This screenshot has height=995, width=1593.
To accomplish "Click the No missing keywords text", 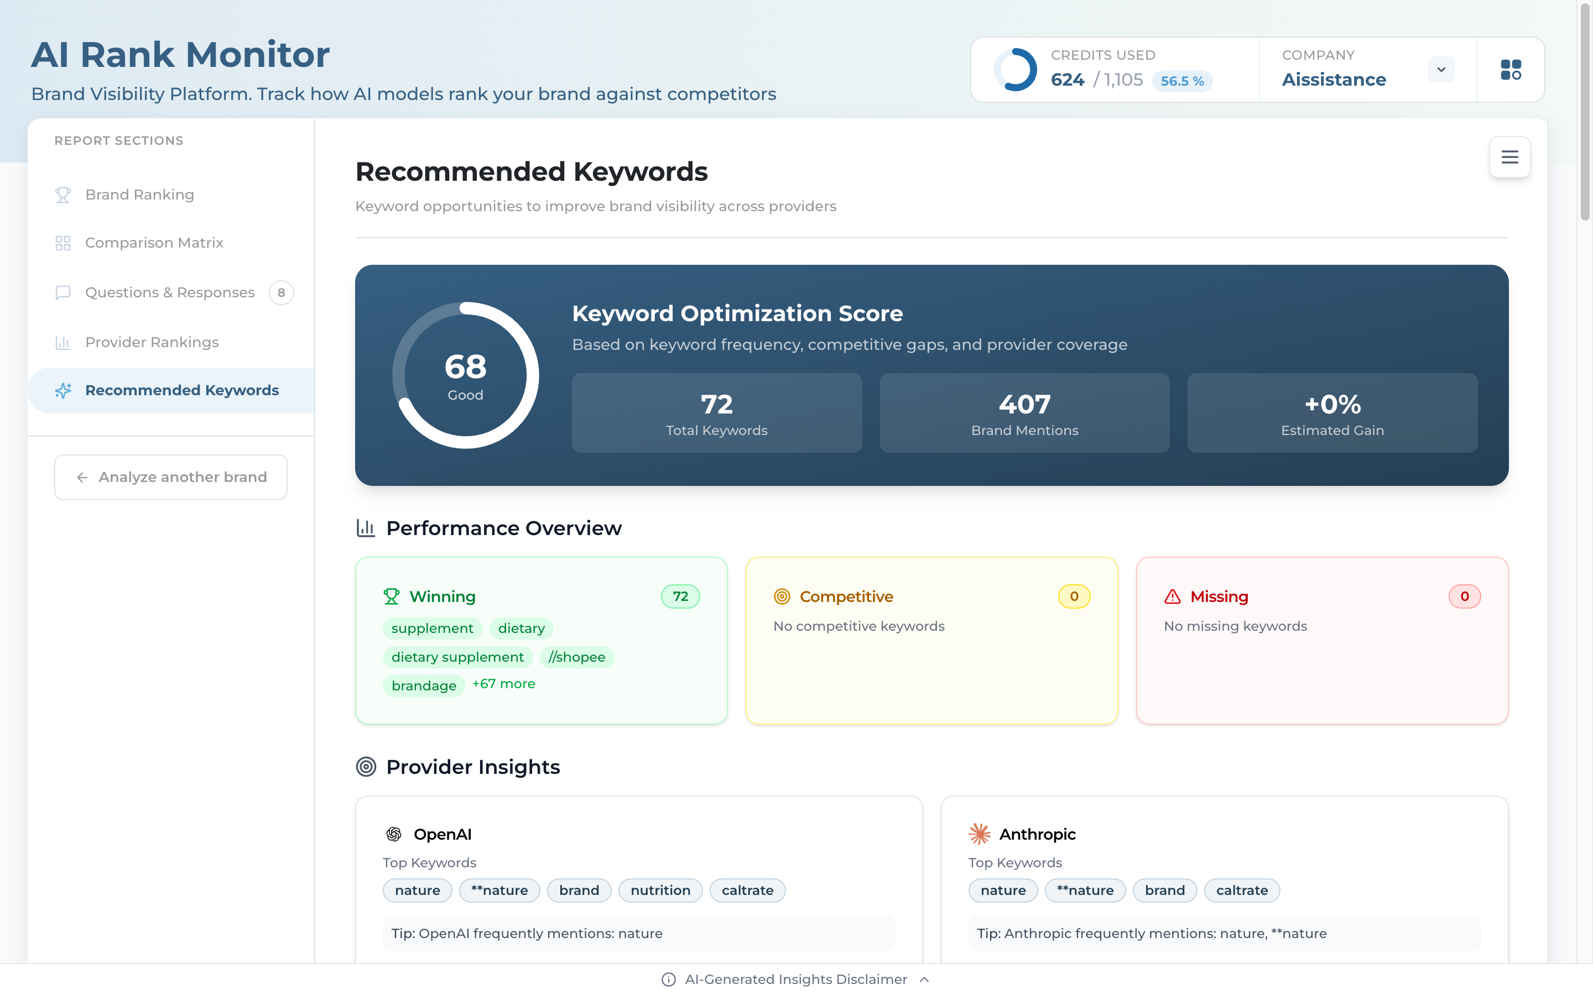I will tap(1235, 626).
